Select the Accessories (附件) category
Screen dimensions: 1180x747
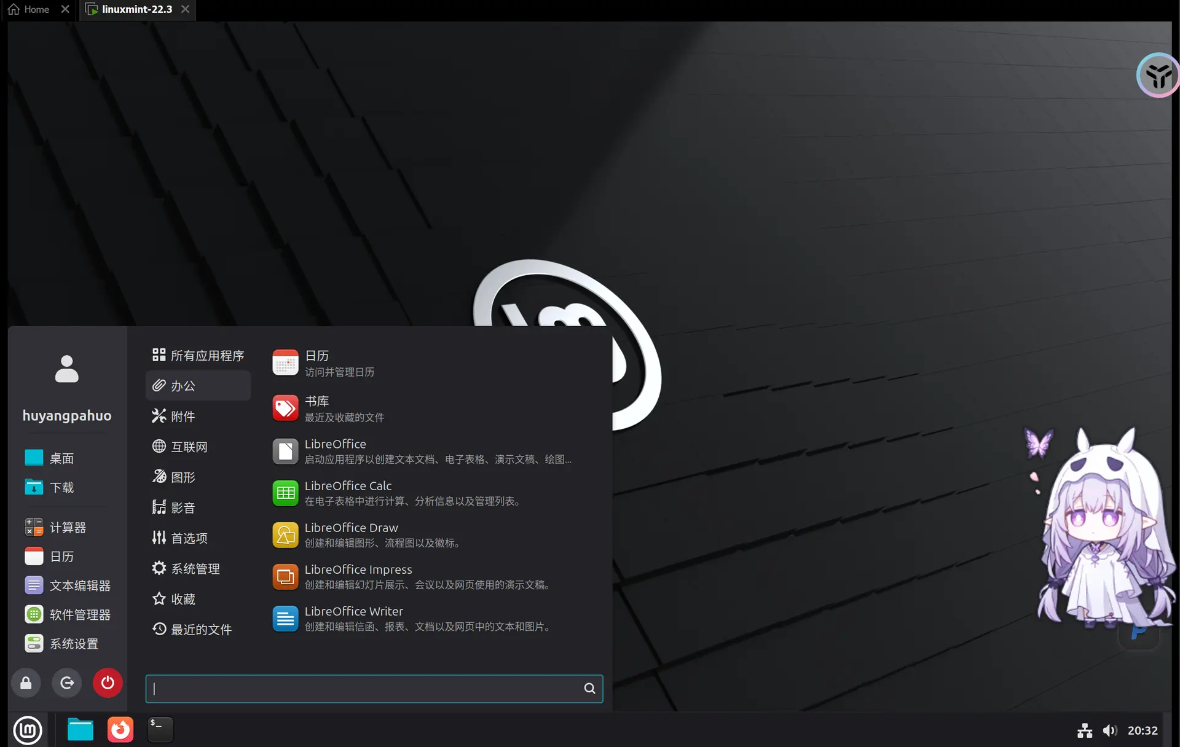[198, 417]
